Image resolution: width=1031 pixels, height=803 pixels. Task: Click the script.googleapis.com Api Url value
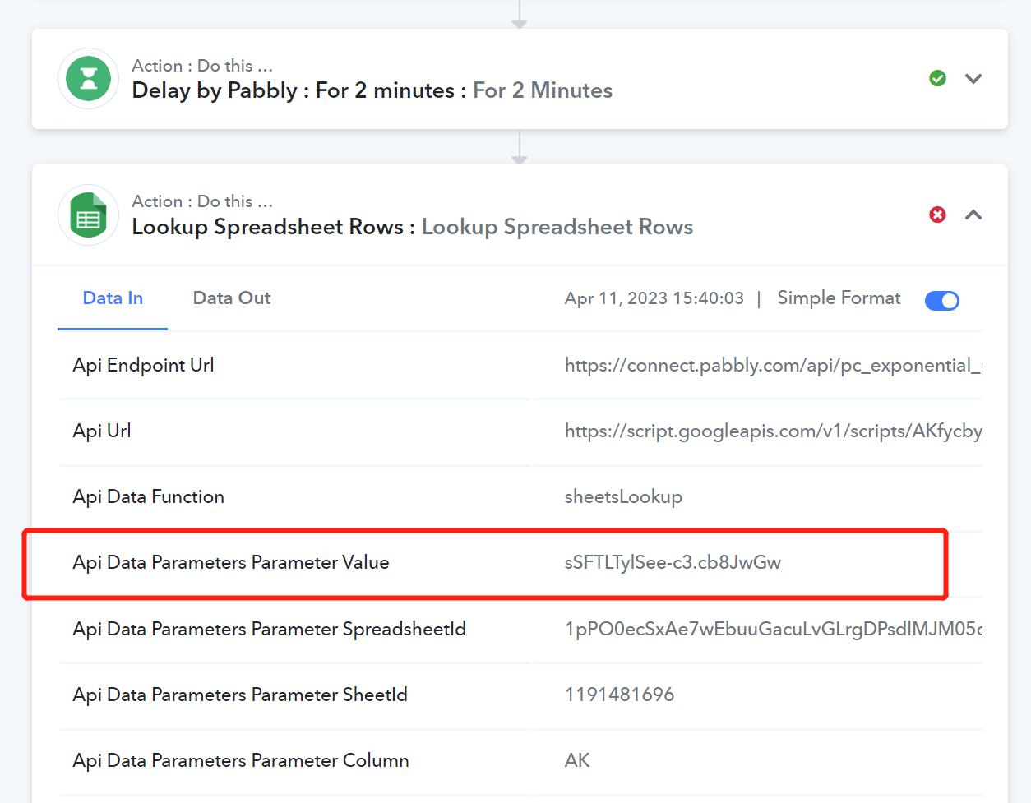[x=773, y=431]
